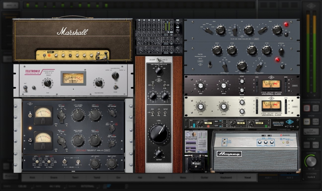Click the LA-2A meter mode selector knob
The height and width of the screenshot is (191, 322).
115,76
